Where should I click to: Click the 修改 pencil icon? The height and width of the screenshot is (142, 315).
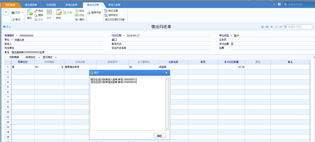pyautogui.click(x=36, y=11)
